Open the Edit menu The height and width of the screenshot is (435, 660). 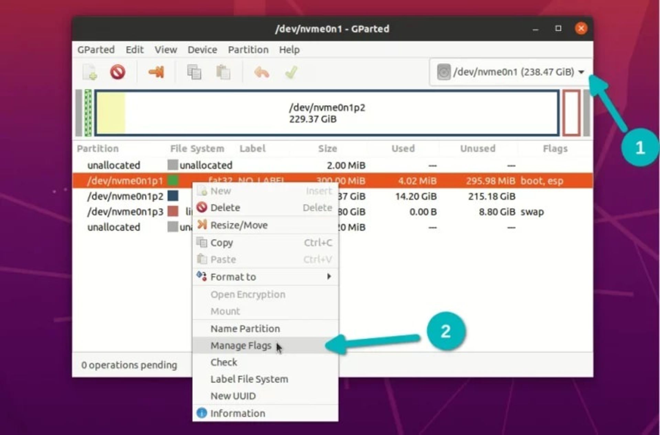point(134,50)
